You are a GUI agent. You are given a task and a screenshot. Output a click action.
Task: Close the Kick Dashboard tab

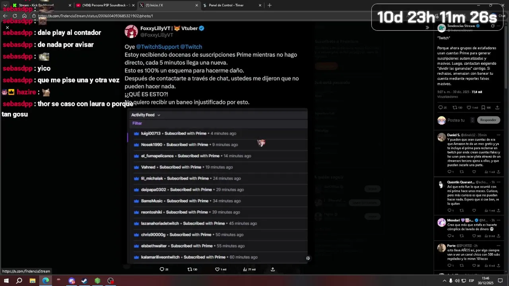pos(70,5)
